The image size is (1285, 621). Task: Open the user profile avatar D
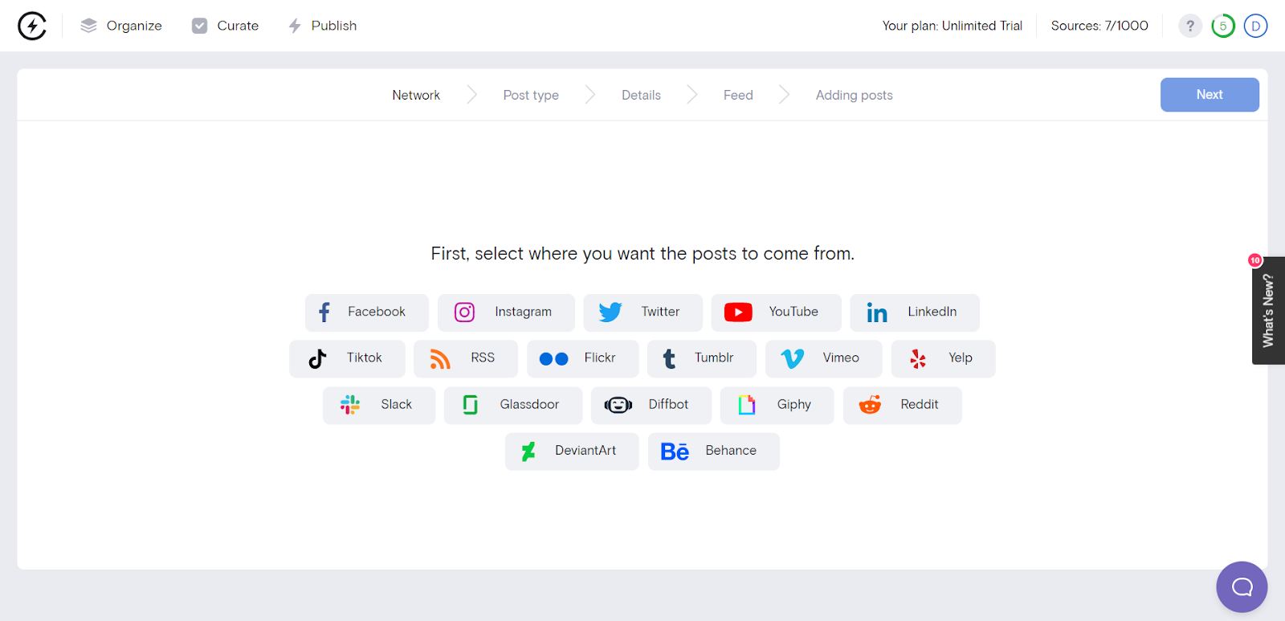(x=1255, y=26)
